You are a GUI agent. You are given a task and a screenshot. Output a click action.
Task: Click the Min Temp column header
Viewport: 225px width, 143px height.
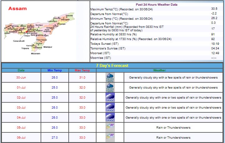pyautogui.click(x=55, y=70)
